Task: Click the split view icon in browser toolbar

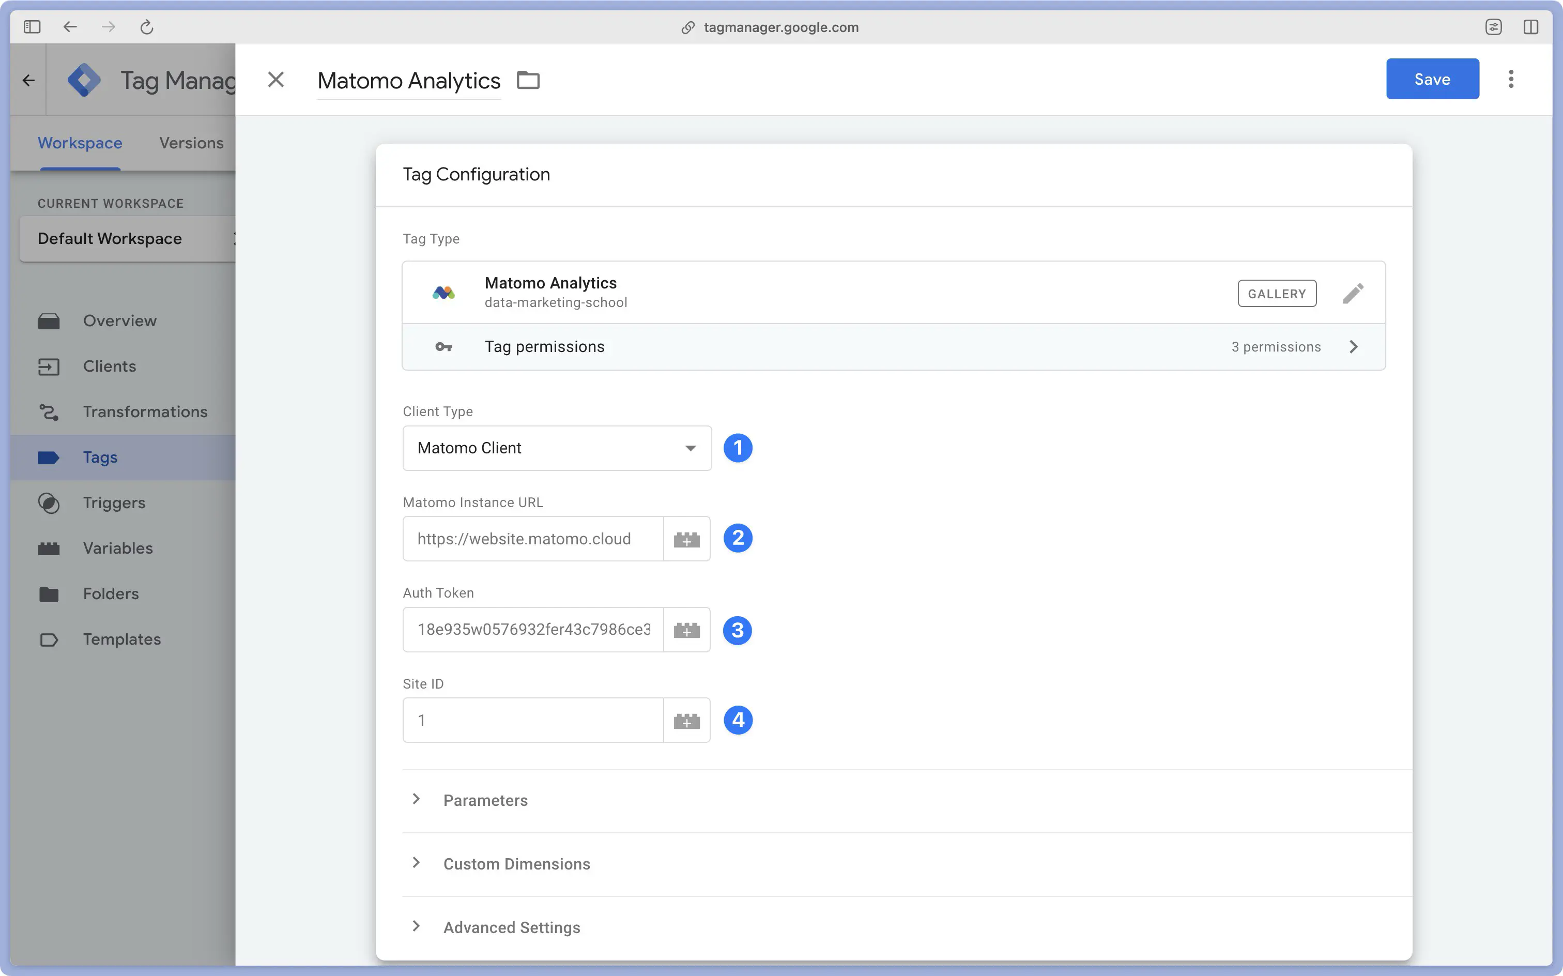Action: (x=1531, y=27)
